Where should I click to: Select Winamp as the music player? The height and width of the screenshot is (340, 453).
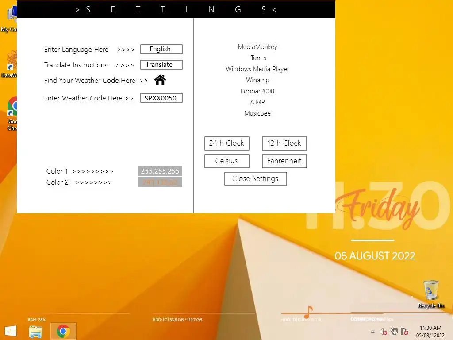[257, 80]
